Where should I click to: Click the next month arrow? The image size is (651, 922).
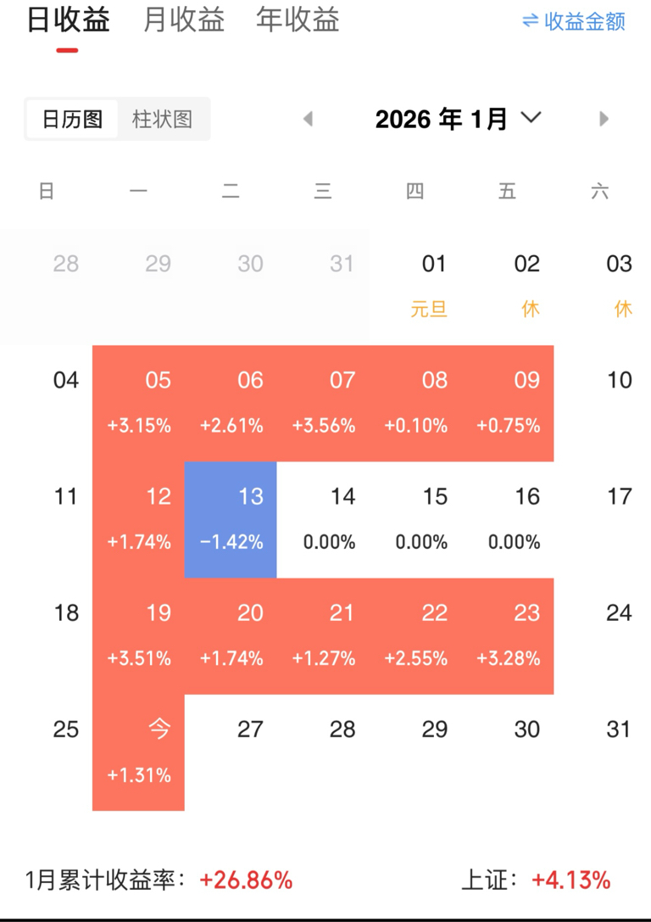coord(604,119)
